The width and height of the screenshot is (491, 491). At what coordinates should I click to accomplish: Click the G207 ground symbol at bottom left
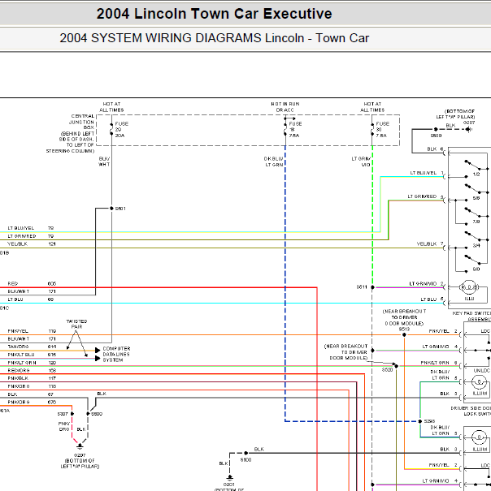(80, 446)
